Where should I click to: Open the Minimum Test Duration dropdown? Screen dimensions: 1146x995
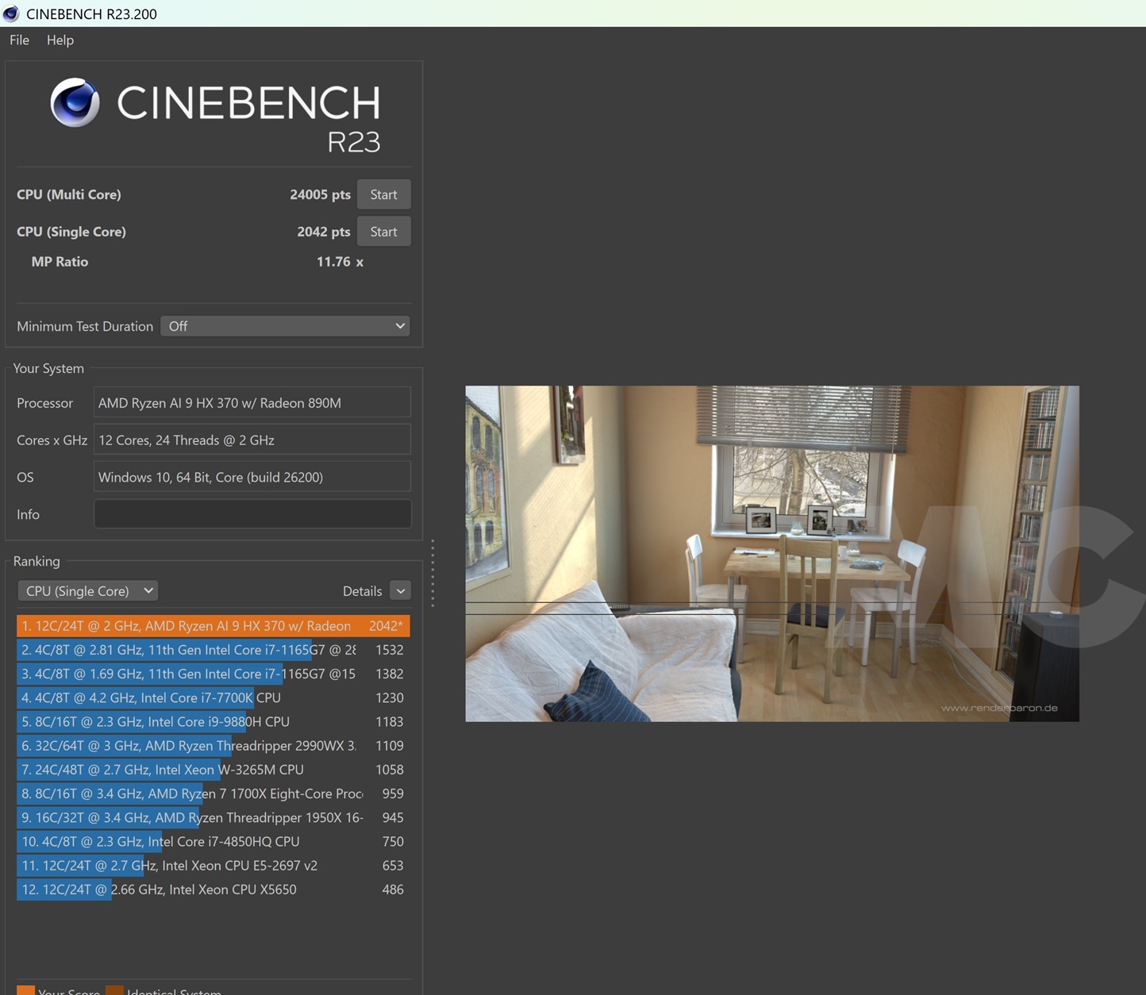[x=285, y=325]
